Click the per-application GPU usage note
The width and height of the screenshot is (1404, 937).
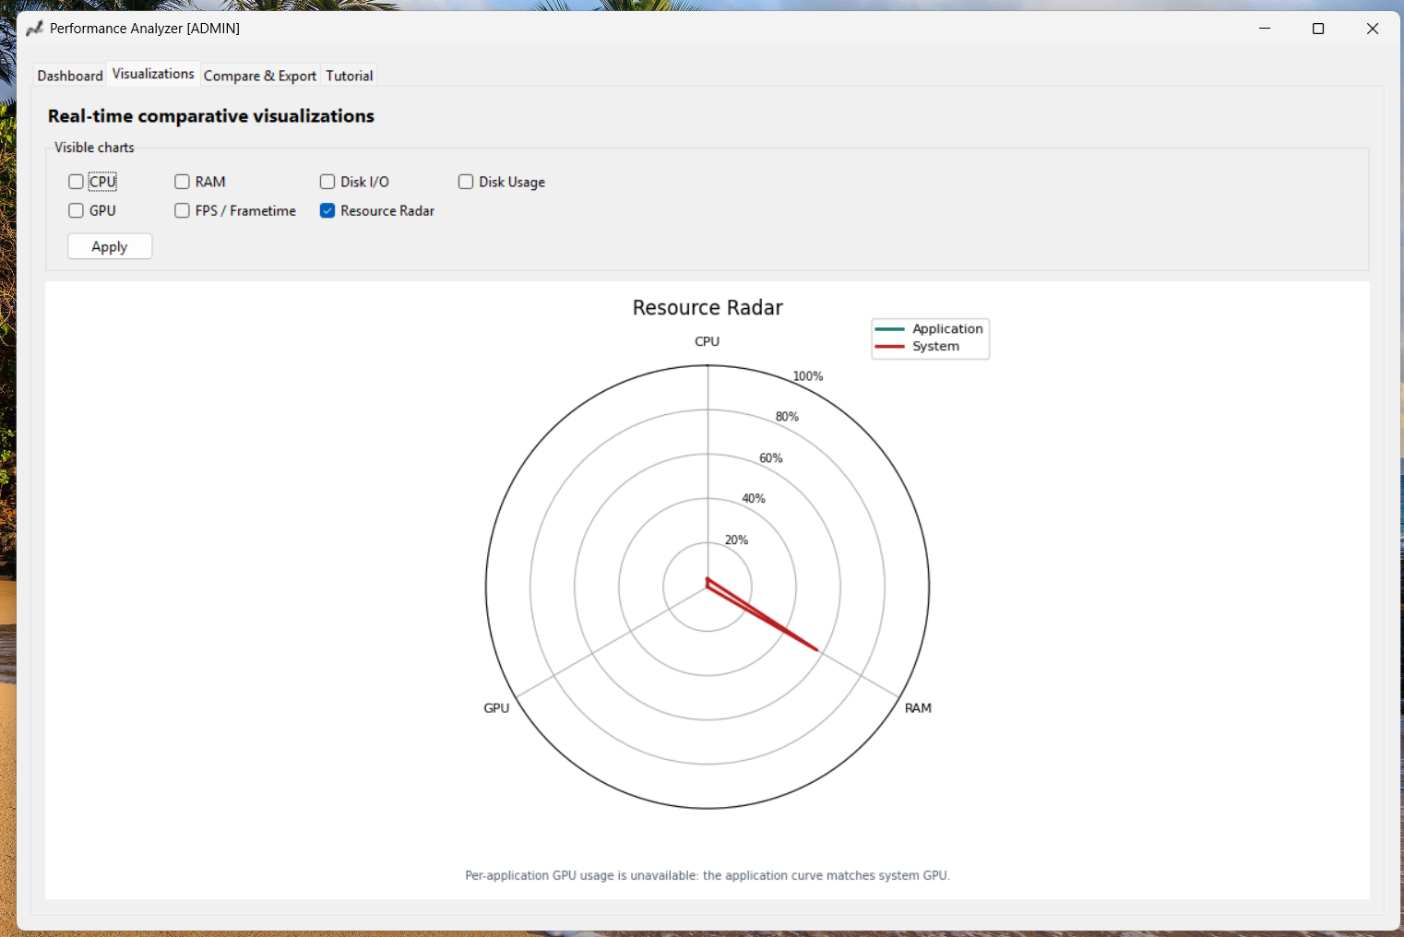coord(708,875)
